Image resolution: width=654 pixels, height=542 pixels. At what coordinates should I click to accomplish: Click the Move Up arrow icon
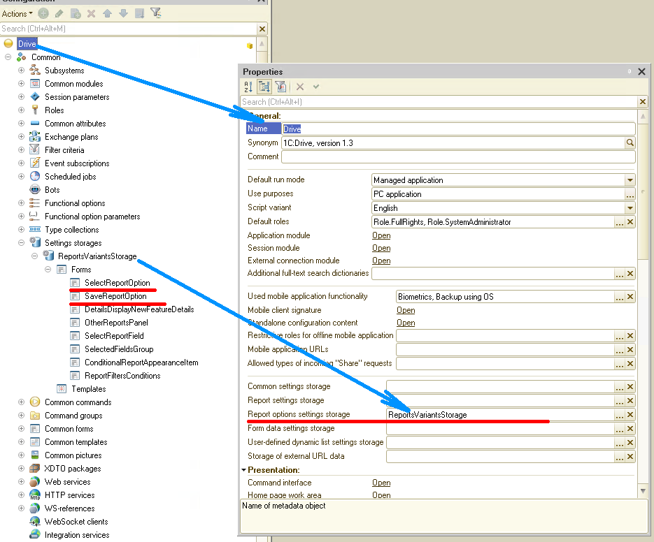[x=107, y=13]
